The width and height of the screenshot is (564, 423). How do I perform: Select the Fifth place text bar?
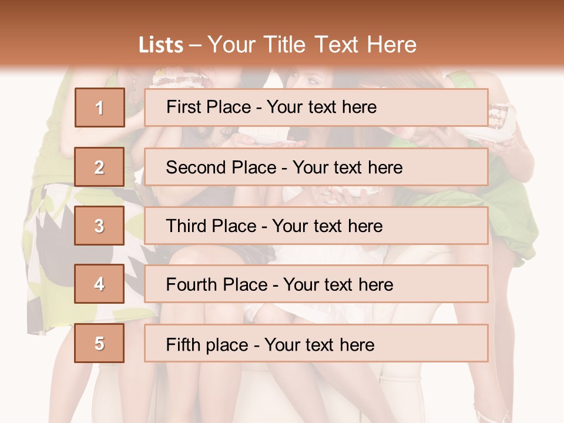pyautogui.click(x=316, y=343)
